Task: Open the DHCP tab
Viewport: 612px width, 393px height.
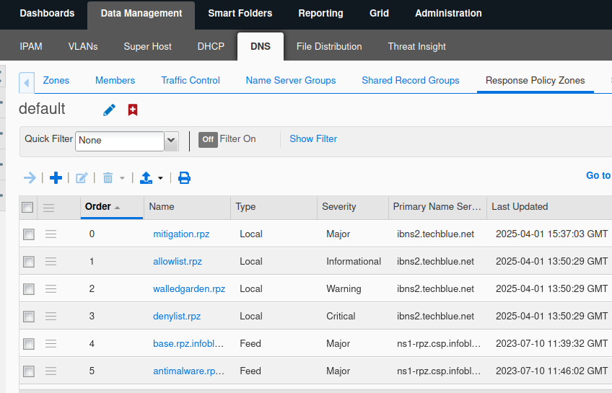Action: 211,46
